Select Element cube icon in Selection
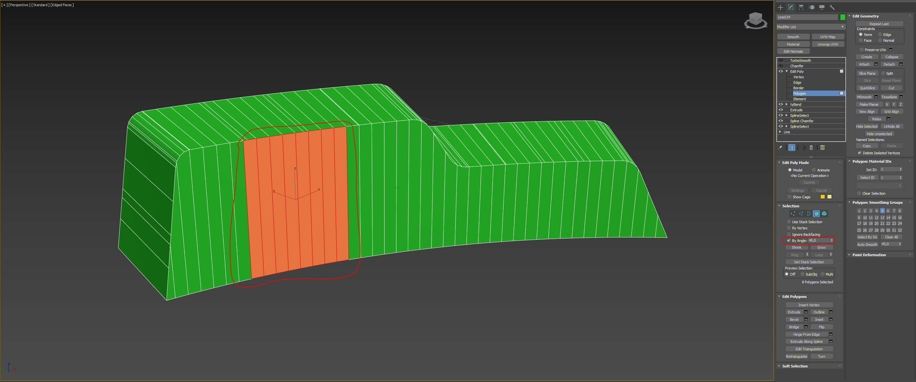The width and height of the screenshot is (916, 382). pyautogui.click(x=824, y=214)
